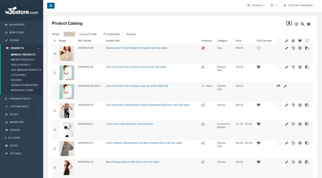
Task: Click the pencil icon for Billabong sweater
Action: pyautogui.click(x=286, y=48)
